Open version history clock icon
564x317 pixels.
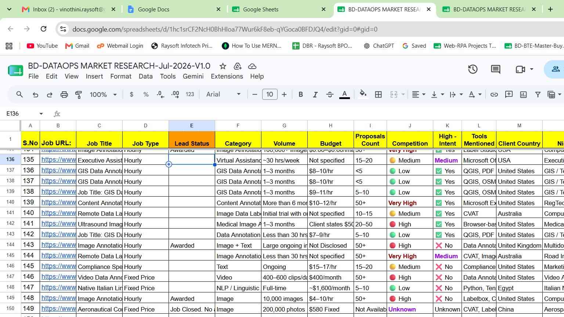point(473,69)
